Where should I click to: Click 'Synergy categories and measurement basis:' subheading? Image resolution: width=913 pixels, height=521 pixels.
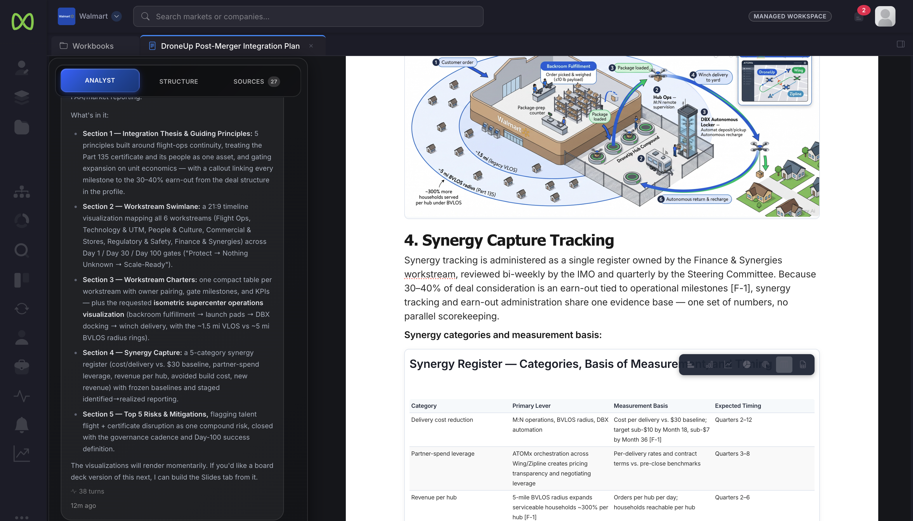[503, 335]
